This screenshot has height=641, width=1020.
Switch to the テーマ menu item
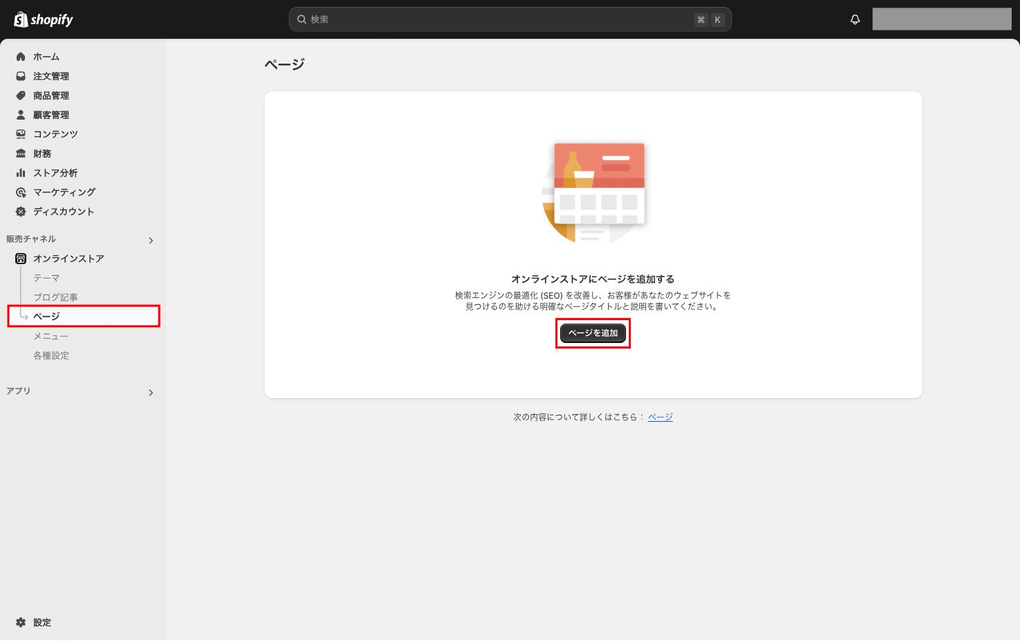click(x=46, y=278)
